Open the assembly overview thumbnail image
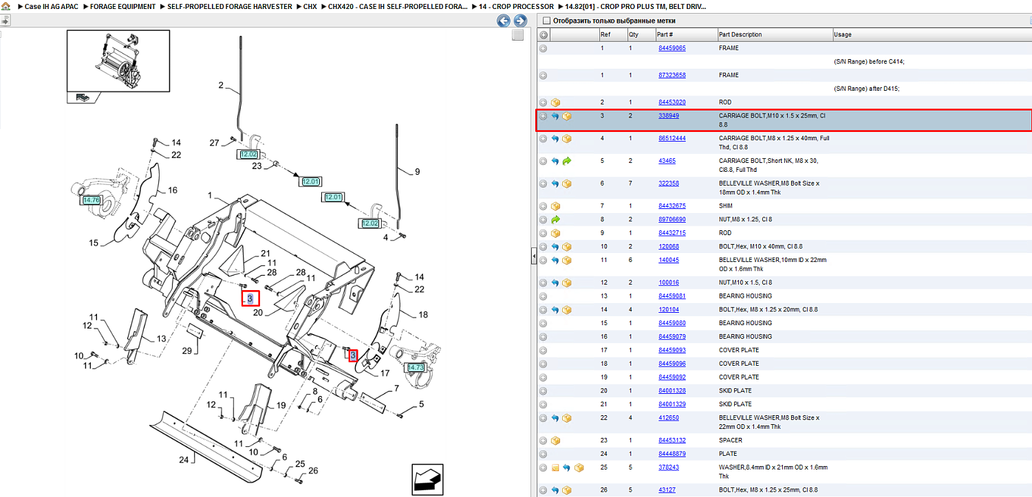Viewport: 1032px width, 497px height. tap(118, 60)
